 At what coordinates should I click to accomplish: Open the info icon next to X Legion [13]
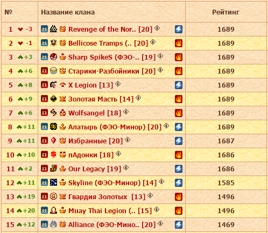(118, 84)
